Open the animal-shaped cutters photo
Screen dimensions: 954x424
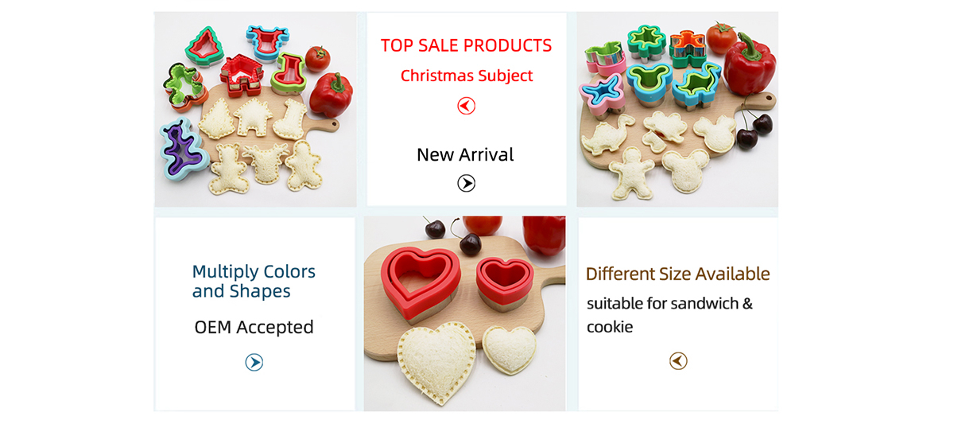coord(677,110)
